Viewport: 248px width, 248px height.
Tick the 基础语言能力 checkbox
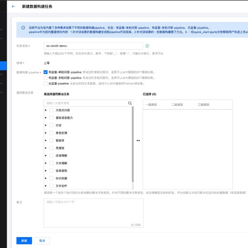[x=52, y=118]
